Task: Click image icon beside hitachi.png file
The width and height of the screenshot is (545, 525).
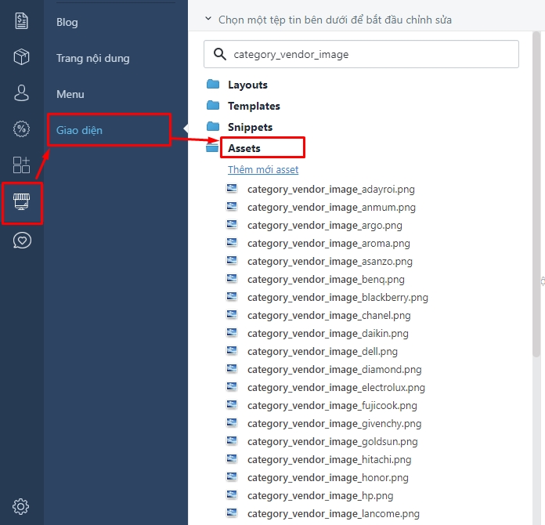Action: pyautogui.click(x=232, y=458)
